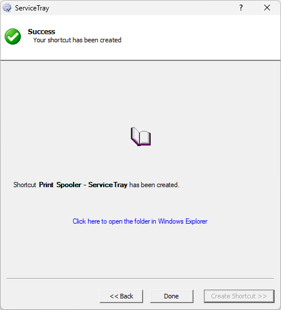The height and width of the screenshot is (310, 281).
Task: Click the separator line above the buttons
Action: tap(140, 278)
